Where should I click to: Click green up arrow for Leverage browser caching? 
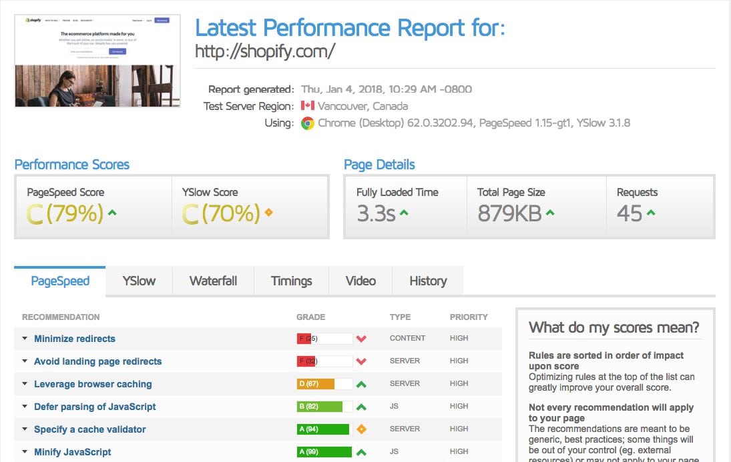tap(361, 384)
